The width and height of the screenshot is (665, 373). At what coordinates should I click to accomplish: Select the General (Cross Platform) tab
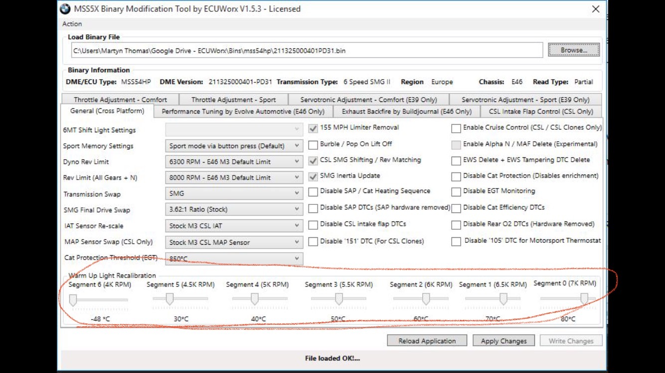107,111
